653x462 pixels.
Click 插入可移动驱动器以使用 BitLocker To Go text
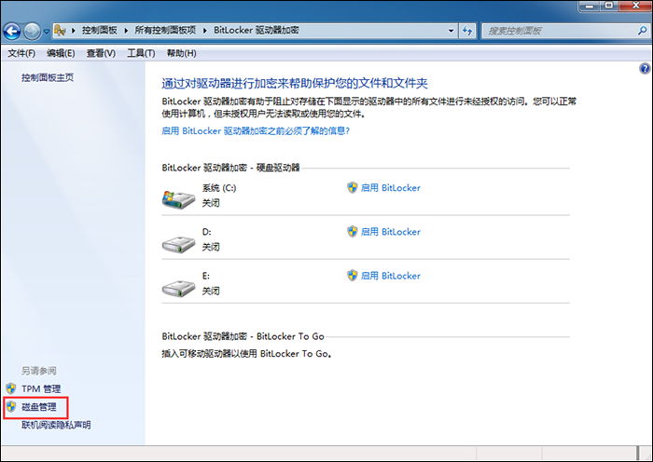tap(246, 354)
